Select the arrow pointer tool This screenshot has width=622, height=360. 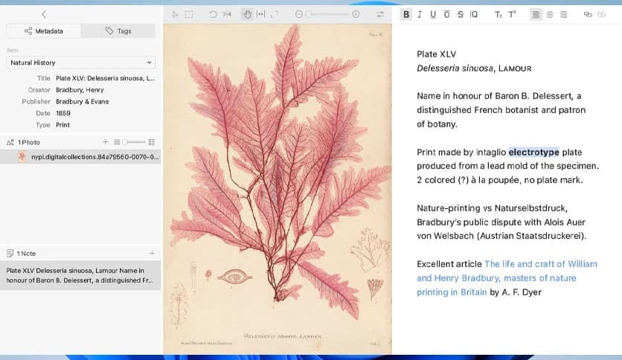click(x=175, y=15)
